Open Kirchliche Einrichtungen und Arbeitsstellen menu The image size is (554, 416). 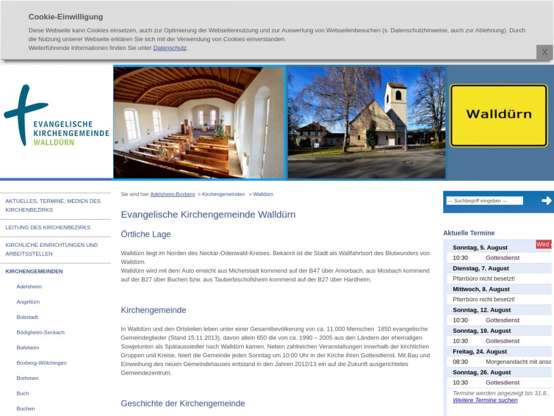tap(52, 249)
